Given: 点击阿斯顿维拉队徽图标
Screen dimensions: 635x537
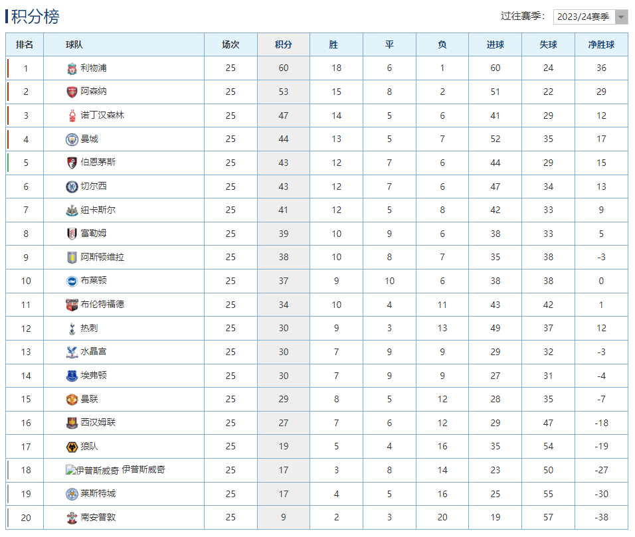Looking at the screenshot, I should (72, 257).
